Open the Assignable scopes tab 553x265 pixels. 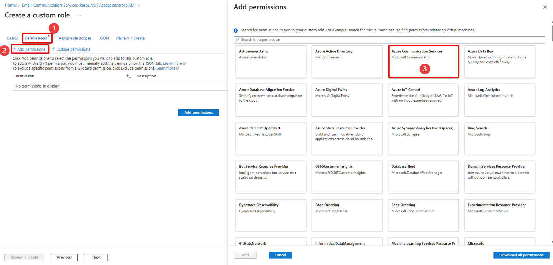point(75,38)
